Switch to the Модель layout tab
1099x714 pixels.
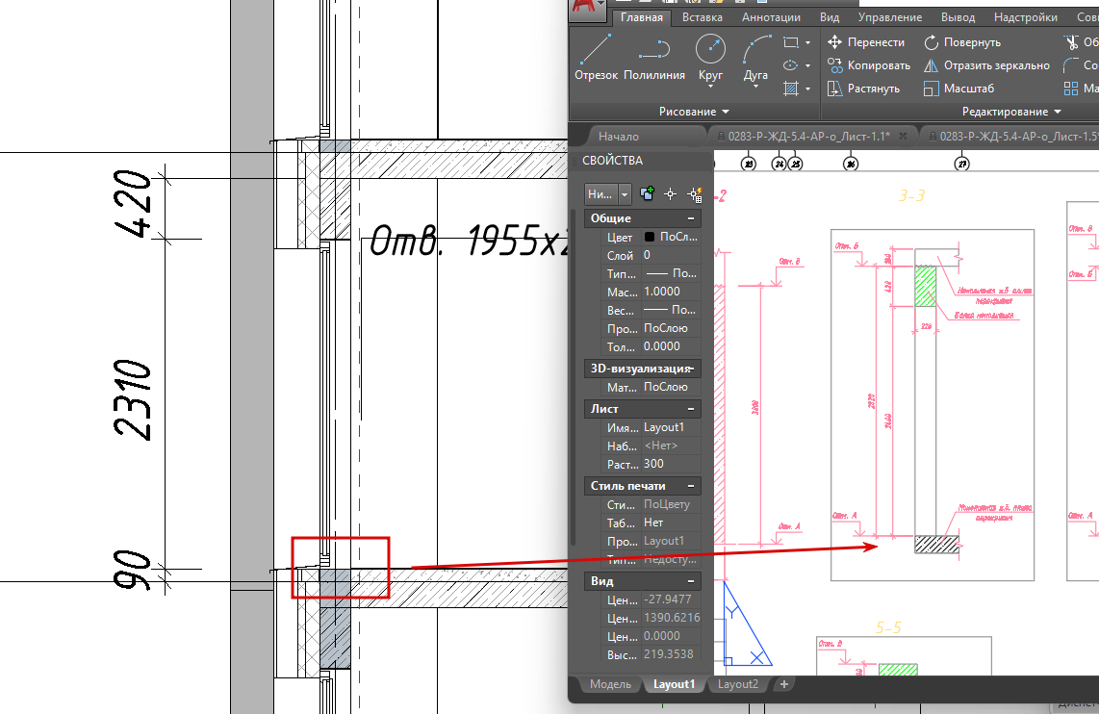610,684
